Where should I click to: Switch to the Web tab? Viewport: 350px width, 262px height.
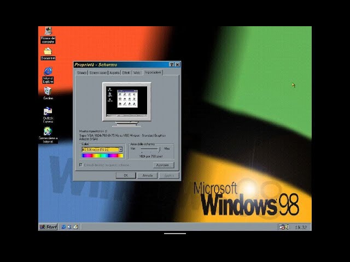click(x=137, y=73)
